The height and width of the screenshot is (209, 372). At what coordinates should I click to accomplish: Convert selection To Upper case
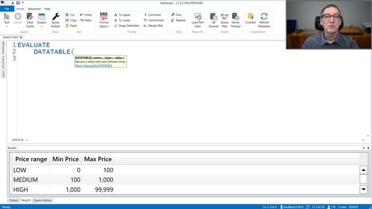tap(123, 15)
